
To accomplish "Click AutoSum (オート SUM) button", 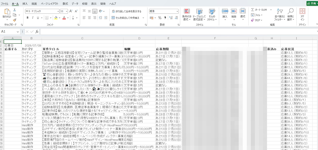I will 259,10.
